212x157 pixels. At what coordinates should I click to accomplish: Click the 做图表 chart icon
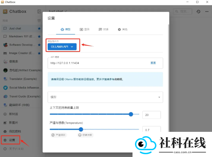tap(5, 62)
